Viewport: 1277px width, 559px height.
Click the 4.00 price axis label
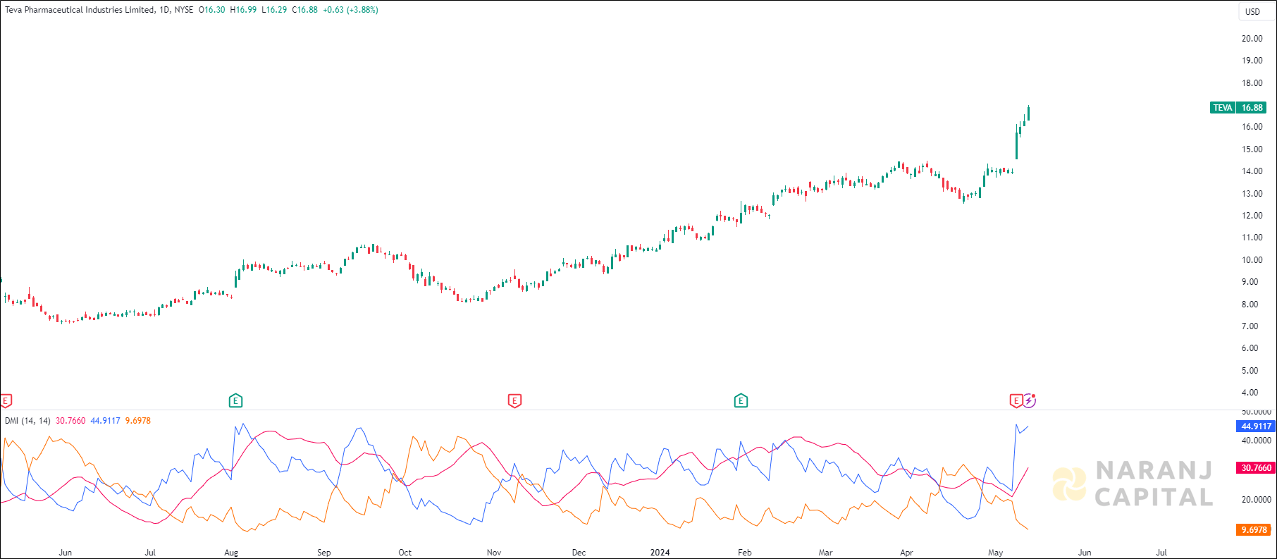tap(1250, 393)
